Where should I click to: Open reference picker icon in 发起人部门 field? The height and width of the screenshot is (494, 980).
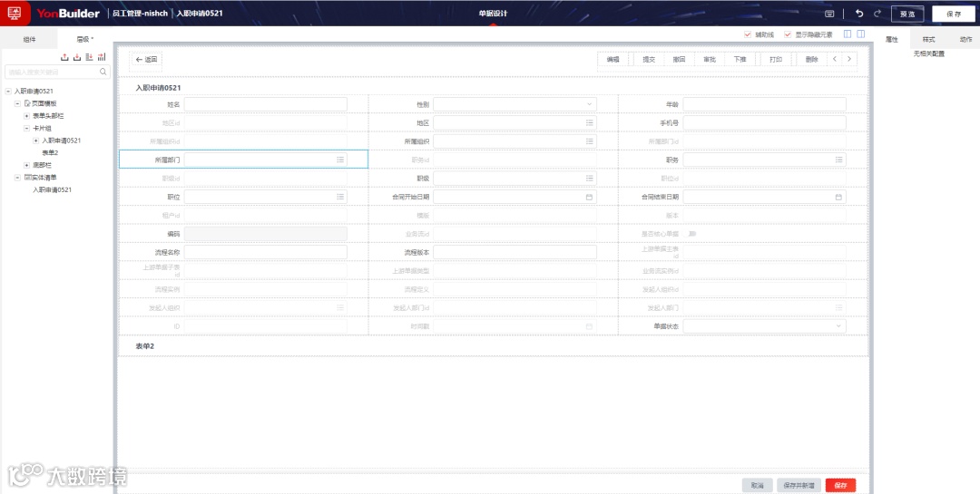838,308
